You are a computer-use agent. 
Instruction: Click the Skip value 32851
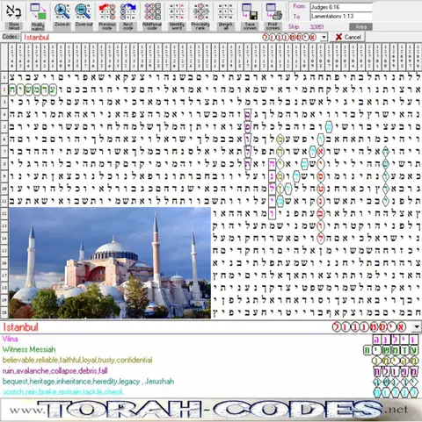coord(316,27)
